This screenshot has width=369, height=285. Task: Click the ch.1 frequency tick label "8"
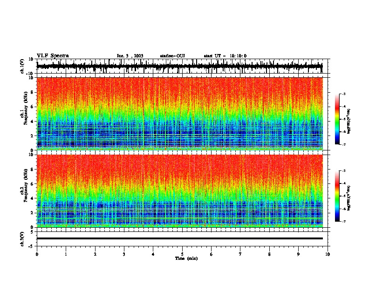32,92
